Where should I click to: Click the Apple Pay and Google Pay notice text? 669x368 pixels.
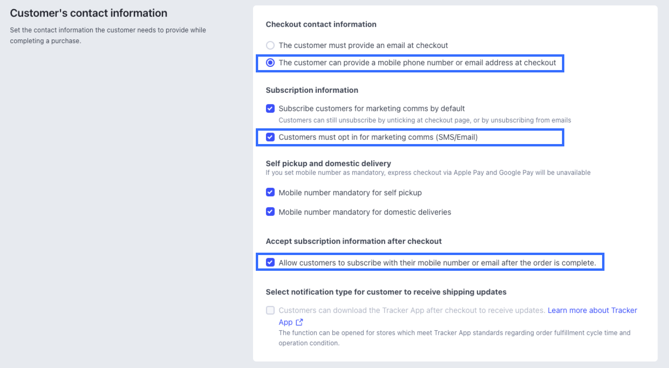click(428, 172)
